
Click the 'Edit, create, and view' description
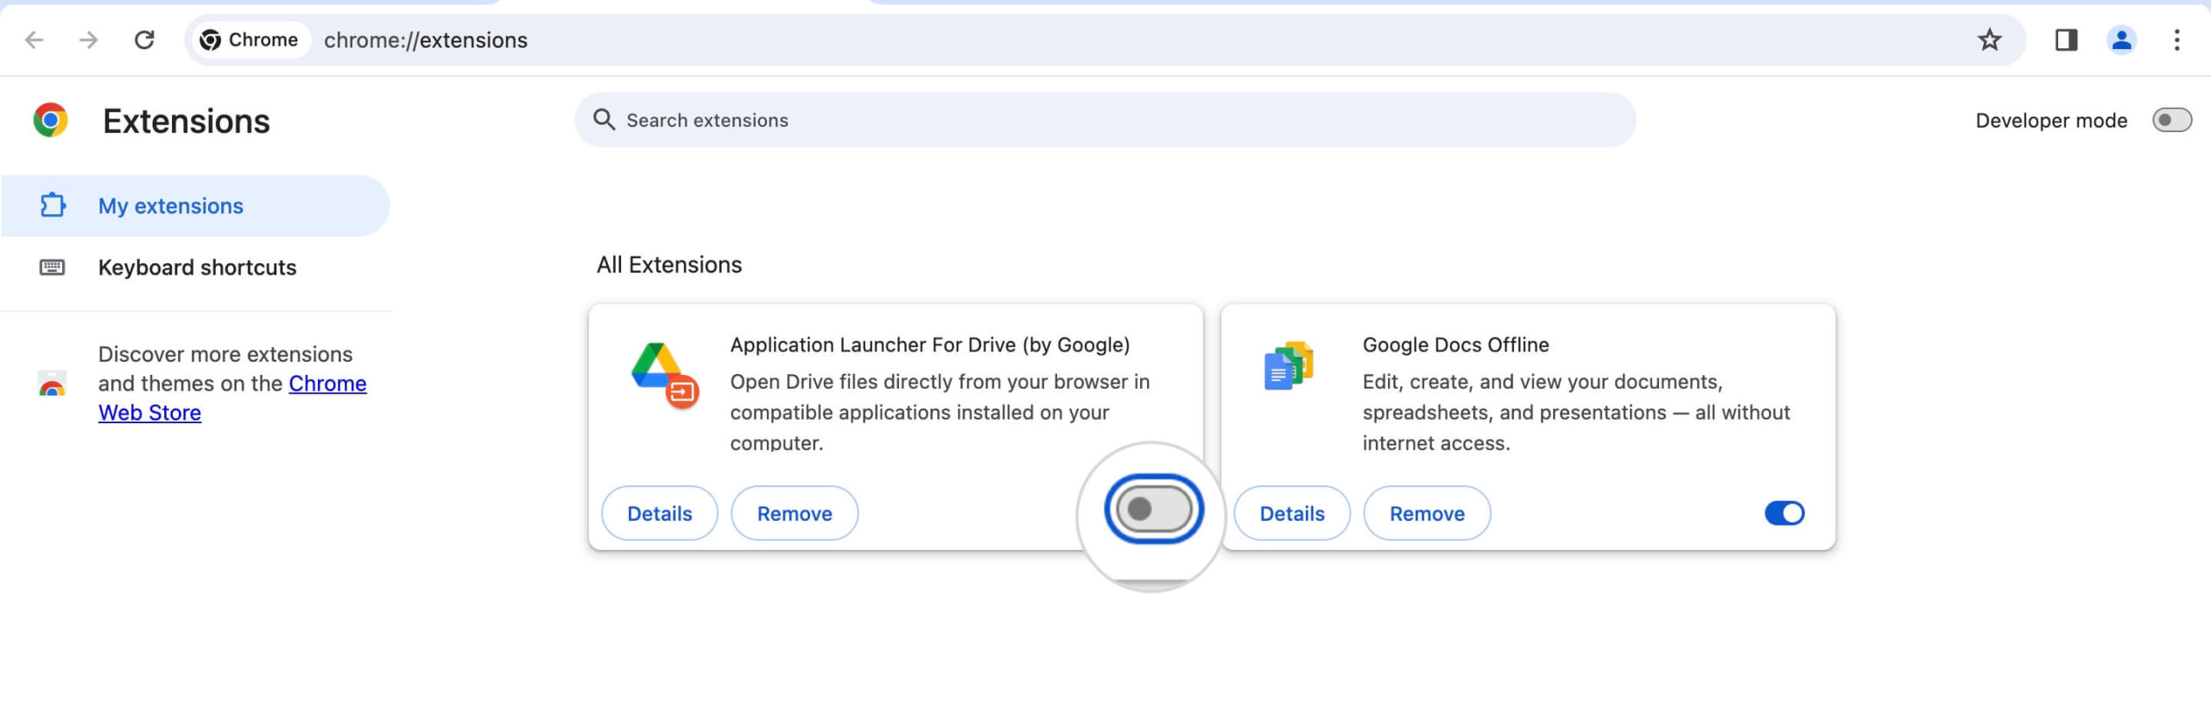(x=1576, y=412)
